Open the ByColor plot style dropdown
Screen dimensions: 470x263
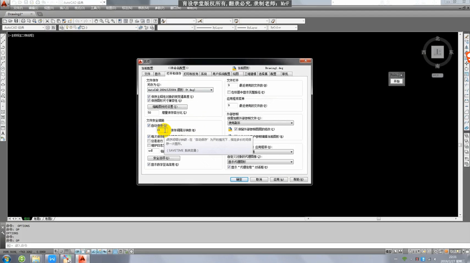(283, 27)
